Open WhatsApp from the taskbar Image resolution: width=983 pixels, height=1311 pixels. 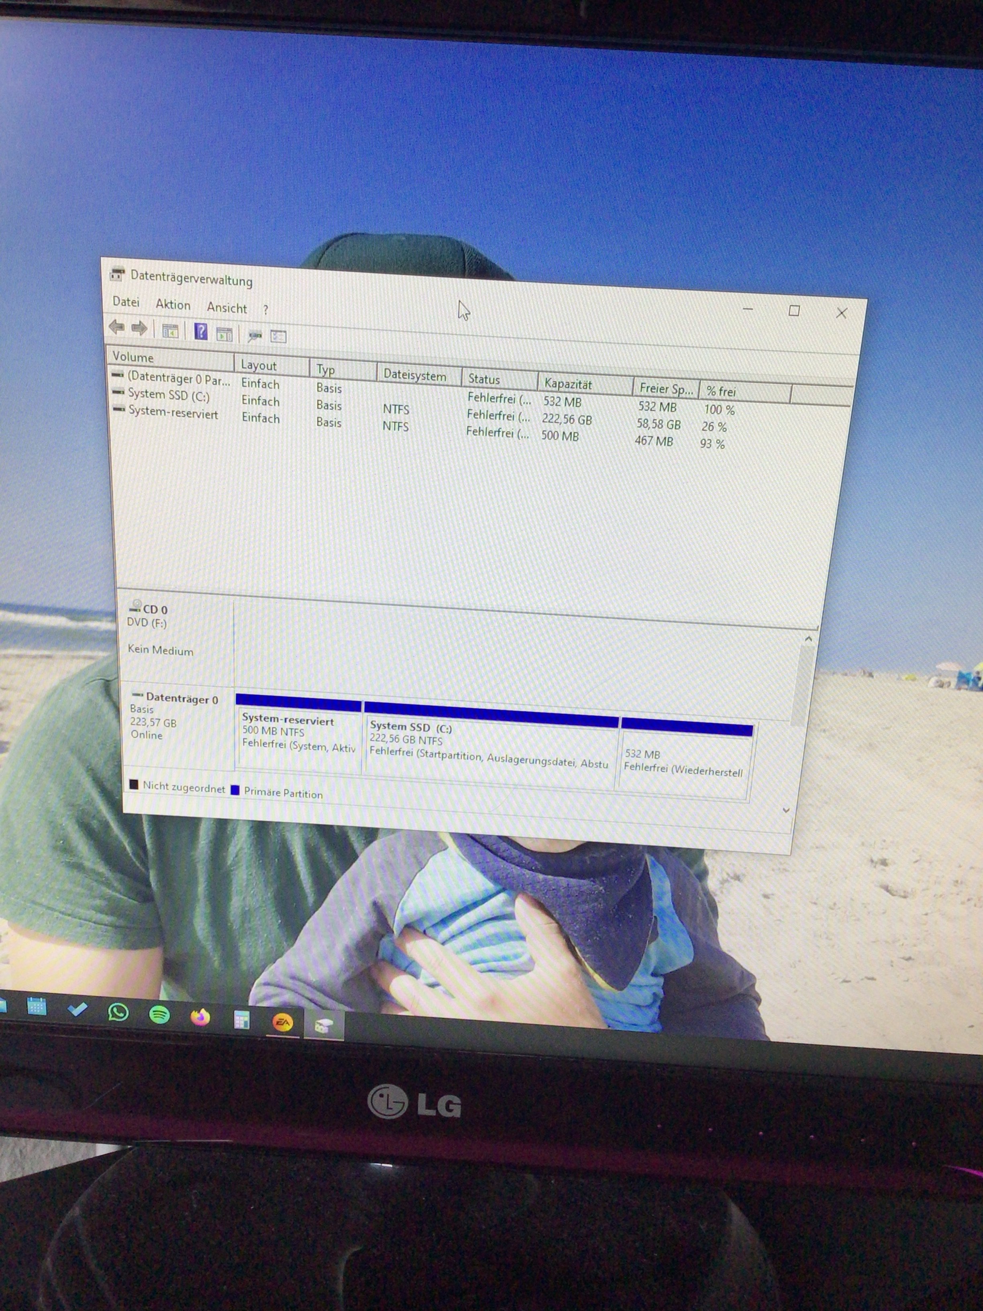point(118,1012)
